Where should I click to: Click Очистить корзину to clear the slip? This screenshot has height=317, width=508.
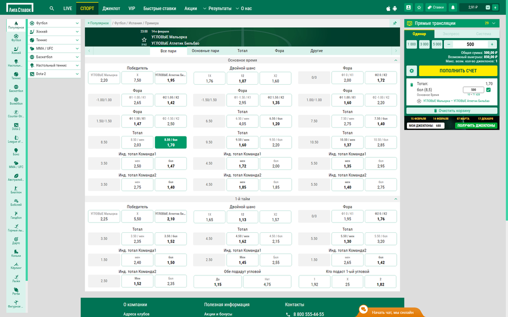click(x=452, y=111)
